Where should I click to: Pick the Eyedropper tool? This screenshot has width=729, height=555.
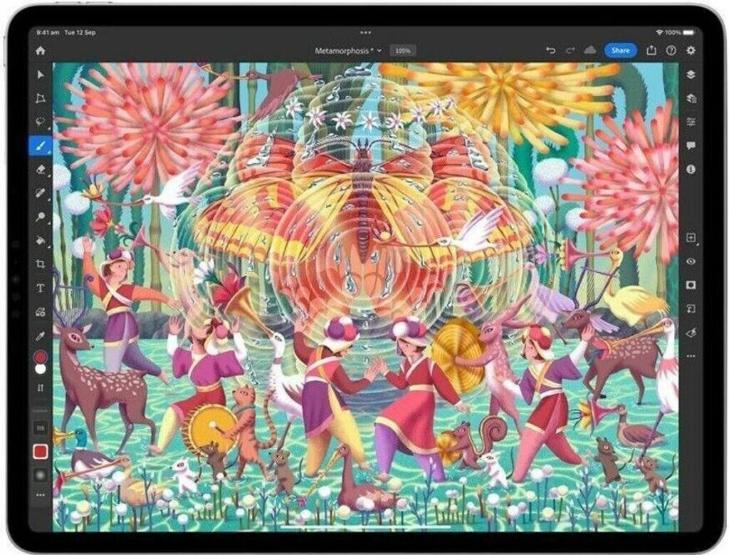coord(41,334)
